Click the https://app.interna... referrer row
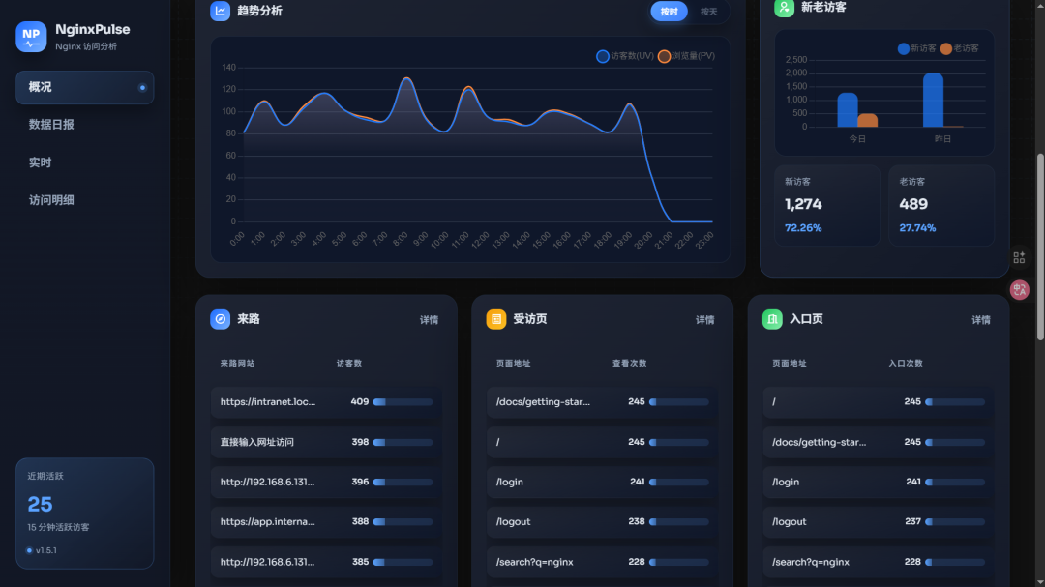This screenshot has width=1045, height=587. (327, 521)
